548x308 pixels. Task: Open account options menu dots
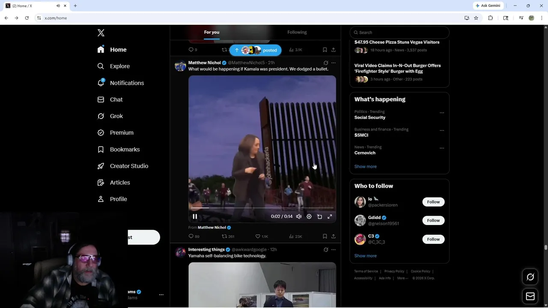161,295
